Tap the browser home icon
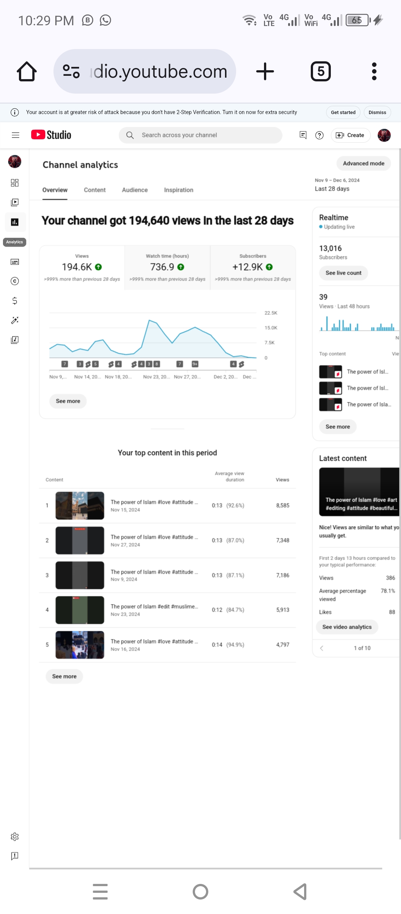The image size is (401, 914). pos(27,71)
